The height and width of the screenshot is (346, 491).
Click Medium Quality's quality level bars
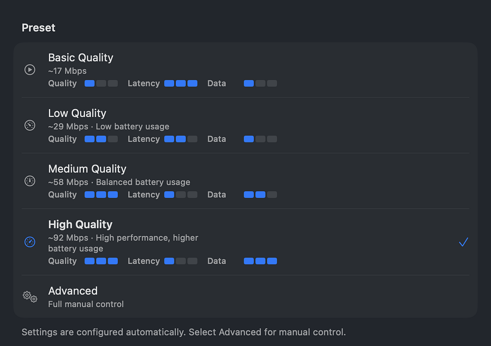(x=101, y=195)
